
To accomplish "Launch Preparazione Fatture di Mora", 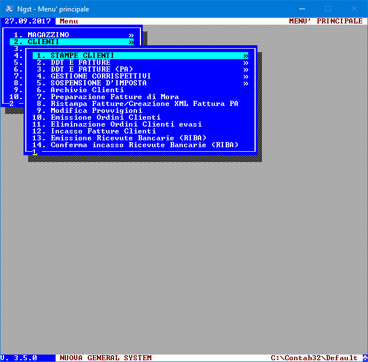I will coord(115,97).
